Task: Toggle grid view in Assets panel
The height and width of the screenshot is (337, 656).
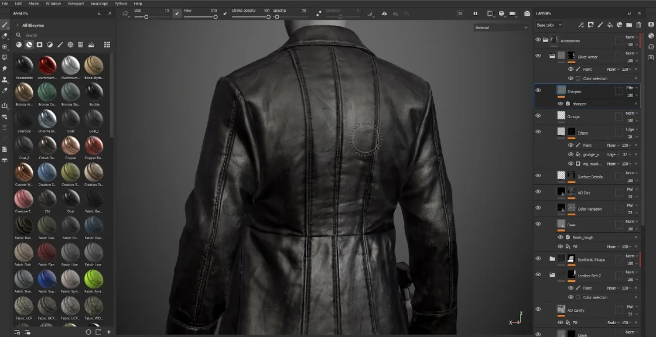Action: (x=107, y=44)
